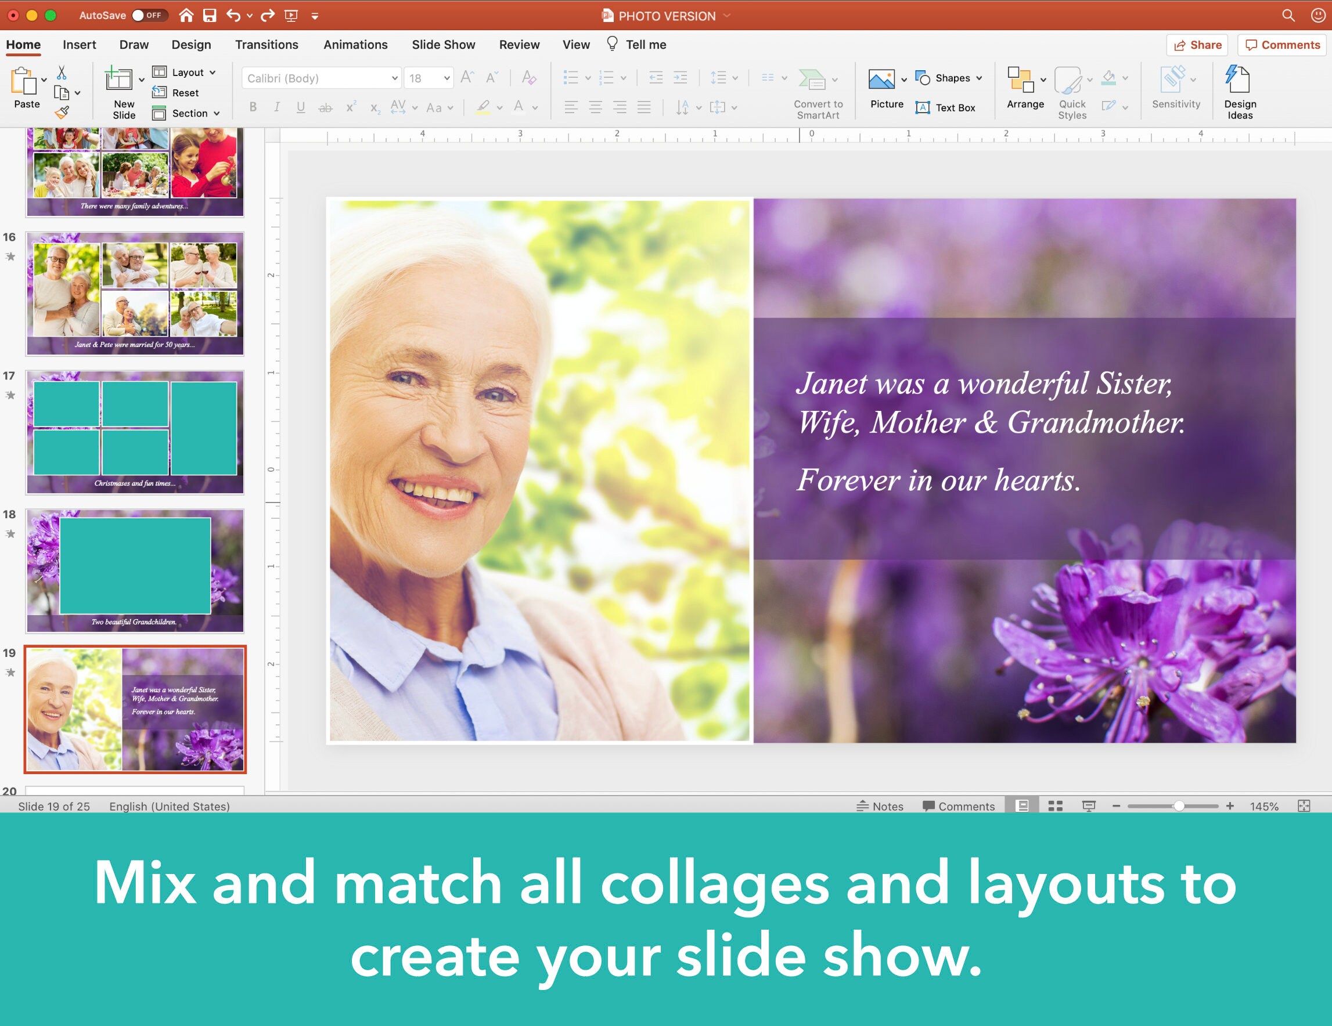Open the Comments panel
1332x1026 pixels.
click(1281, 45)
